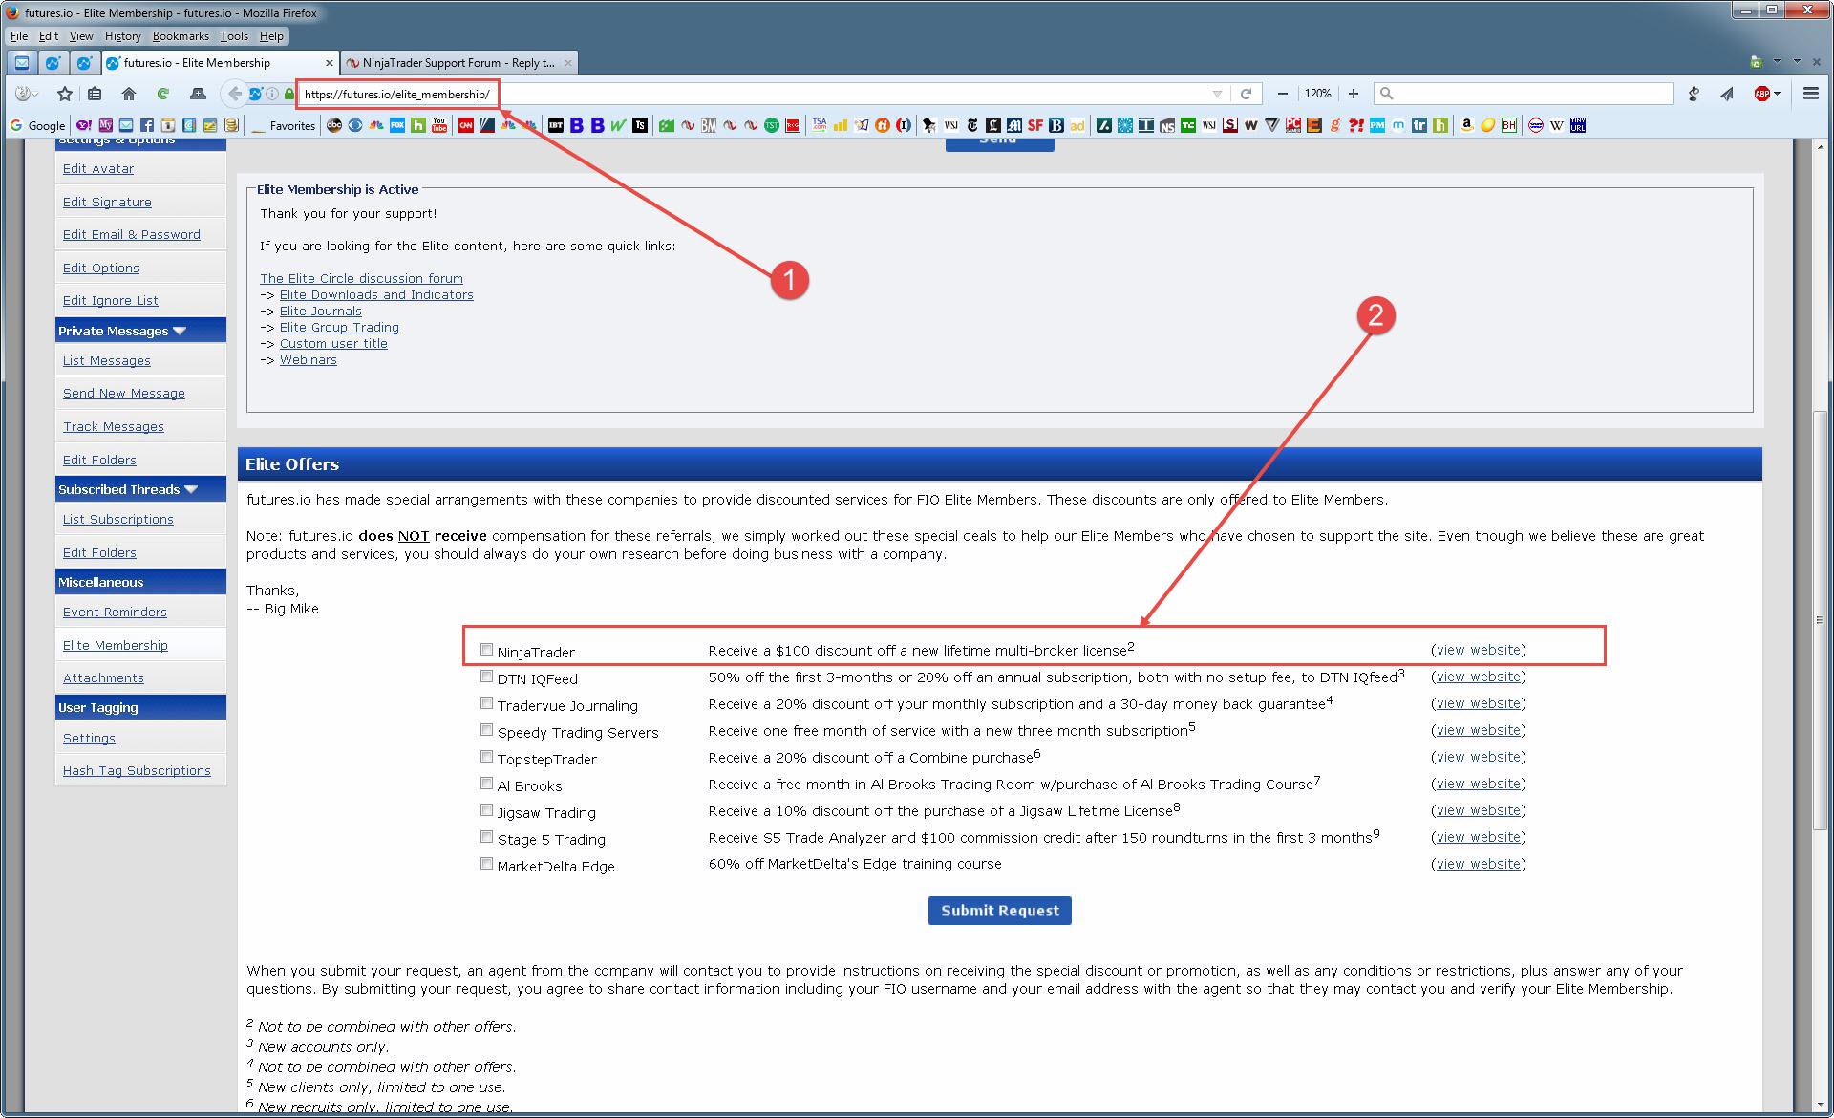
Task: Collapse the Private Messages section
Action: click(x=180, y=331)
